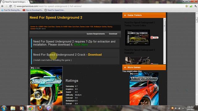Click the Concept 9.0 rating row
This screenshot has width=198, height=111.
pos(71,98)
